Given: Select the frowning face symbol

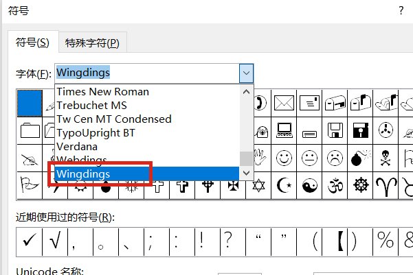Looking at the screenshot, I should (x=335, y=158).
